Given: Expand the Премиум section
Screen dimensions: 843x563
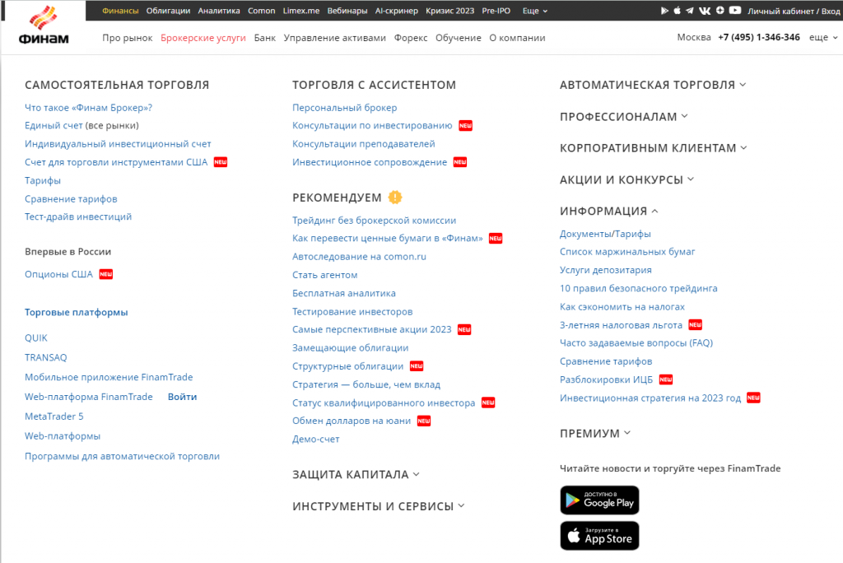Looking at the screenshot, I should tap(594, 434).
